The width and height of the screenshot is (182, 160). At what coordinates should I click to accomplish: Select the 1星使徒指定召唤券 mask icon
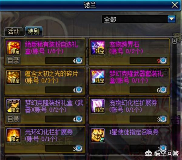click(98, 135)
